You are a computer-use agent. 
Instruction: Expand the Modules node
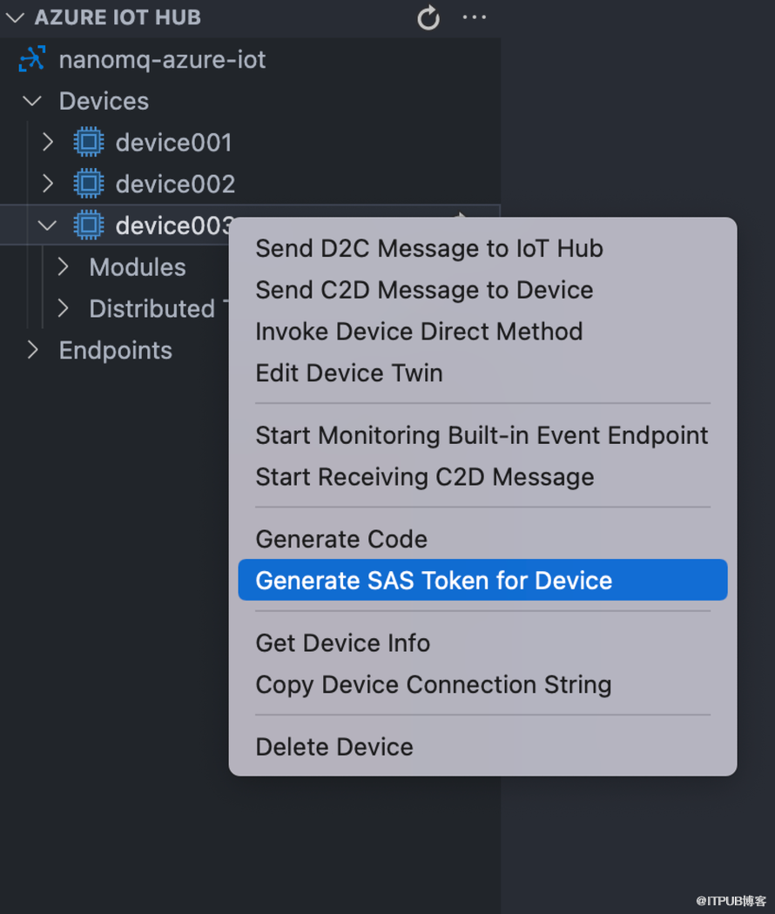[x=63, y=267]
